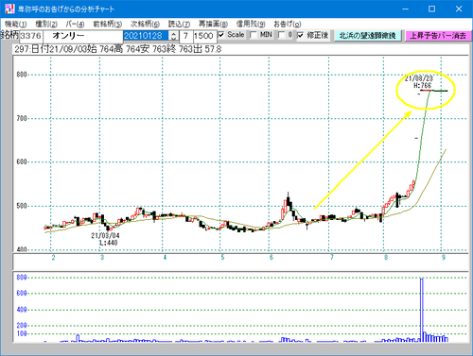Click month label 6 on the time axis
This screenshot has width=473, height=356.
point(271,258)
